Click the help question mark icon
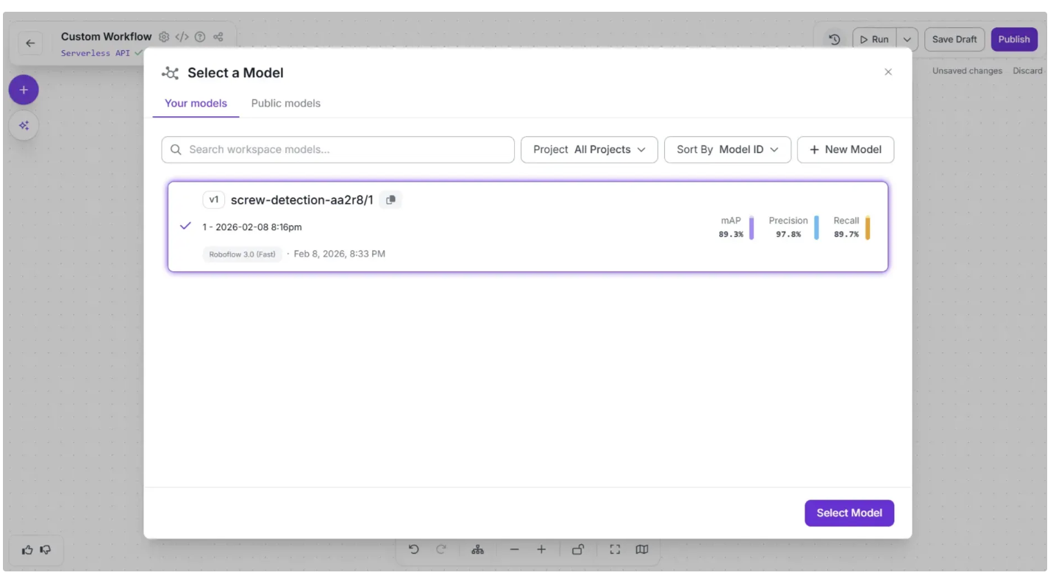The height and width of the screenshot is (578, 1056). 200,37
